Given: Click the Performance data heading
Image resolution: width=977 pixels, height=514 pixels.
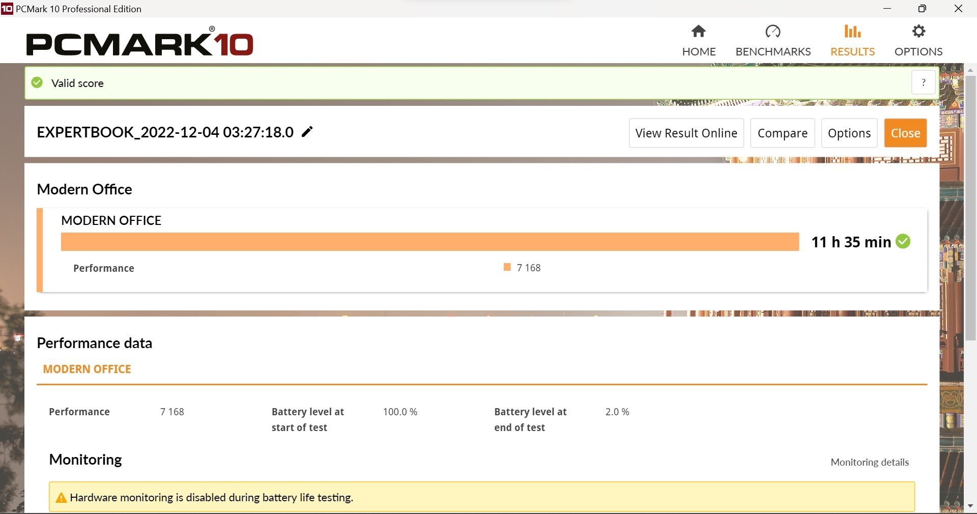Looking at the screenshot, I should click(x=95, y=343).
